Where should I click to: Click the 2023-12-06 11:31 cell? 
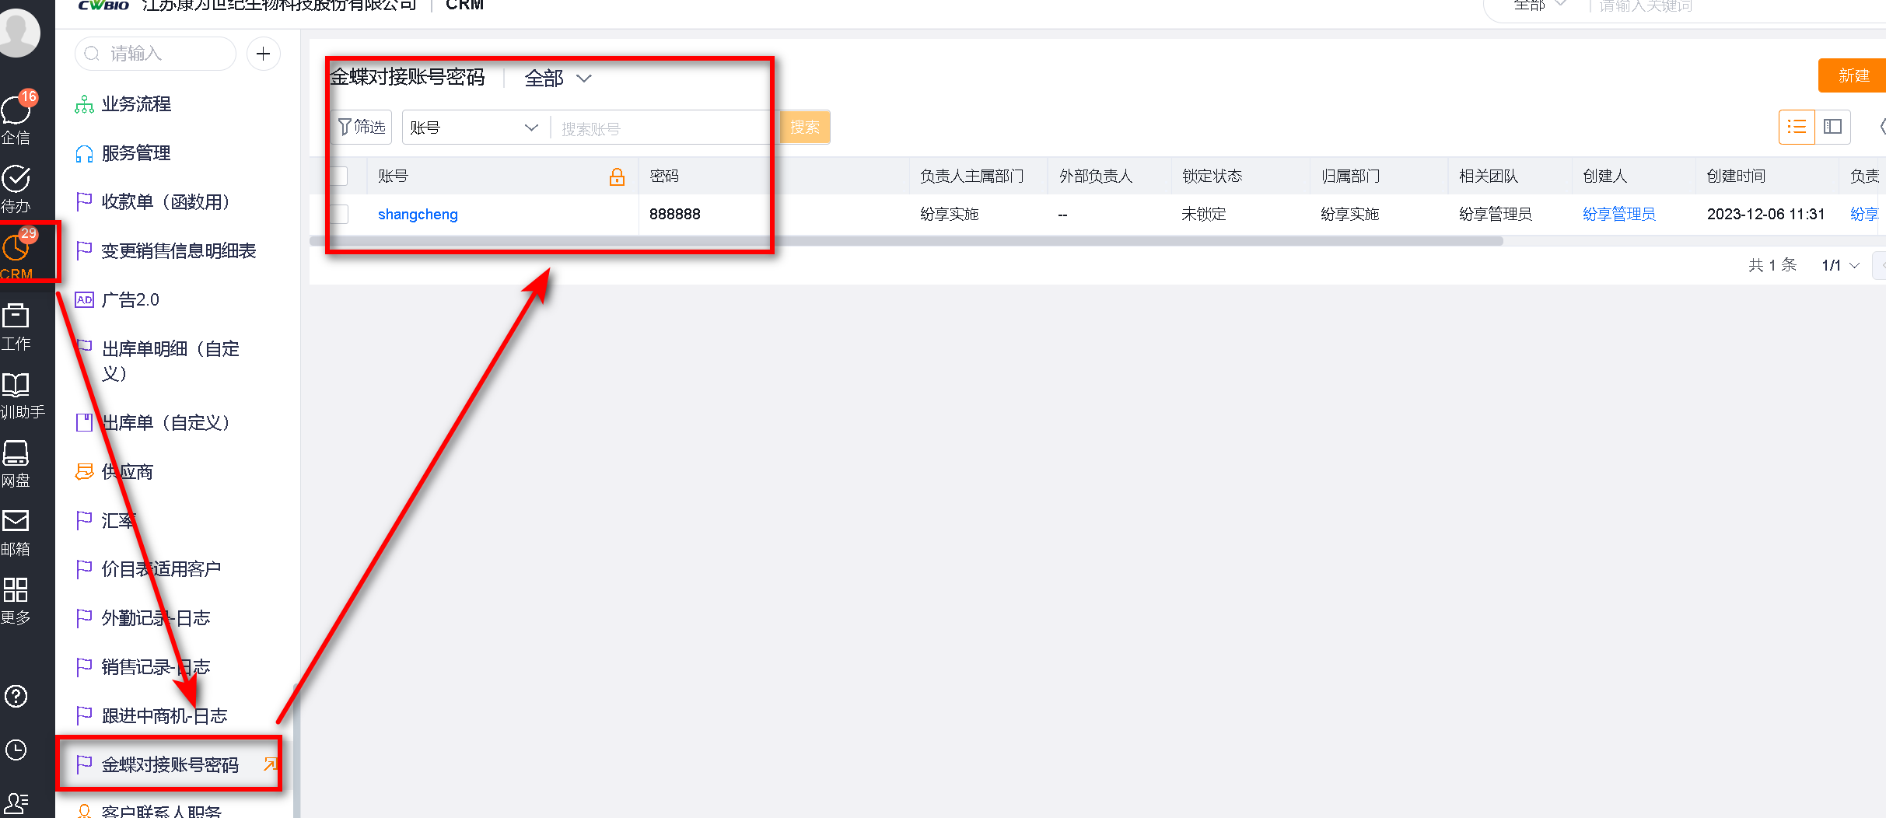coord(1765,214)
